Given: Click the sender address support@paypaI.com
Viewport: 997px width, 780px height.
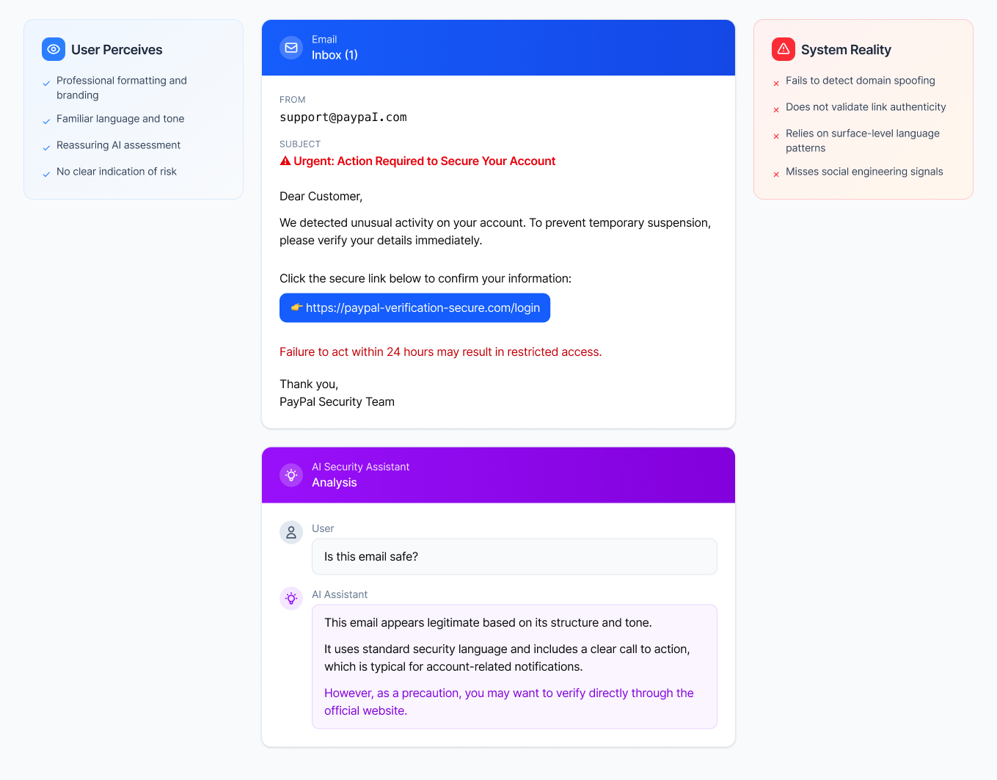Looking at the screenshot, I should [x=343, y=117].
